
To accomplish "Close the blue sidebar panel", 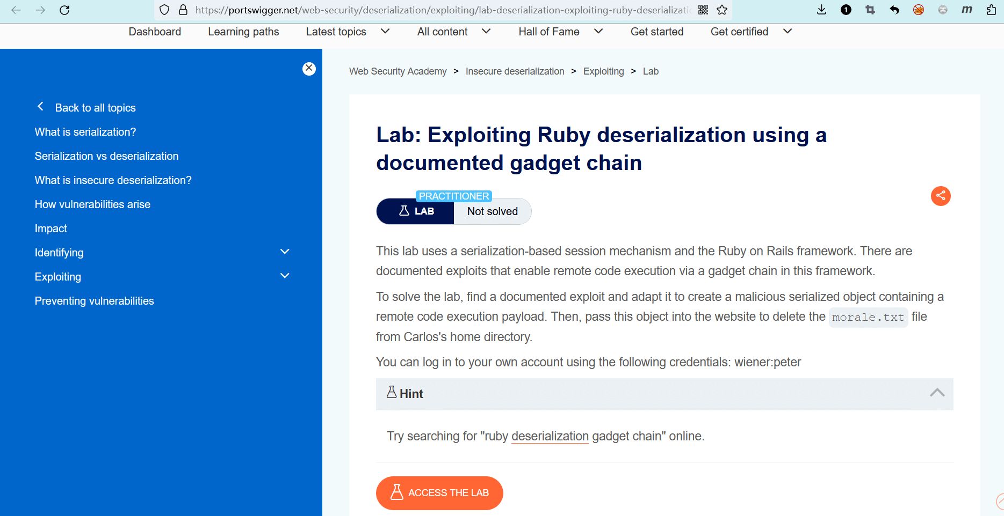I will tap(309, 69).
